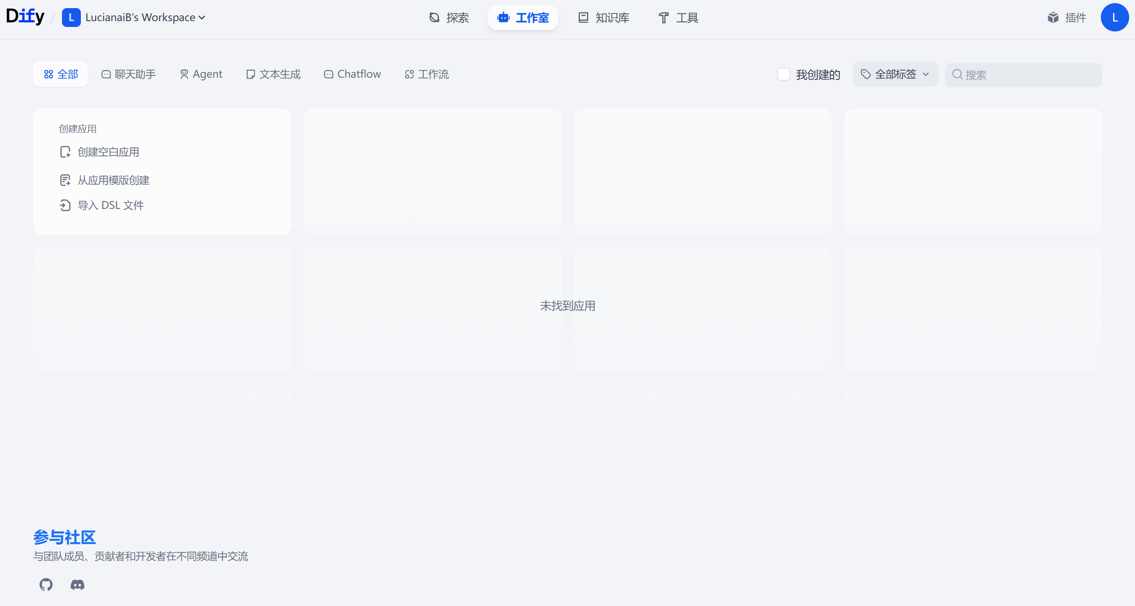1135x606 pixels.
Task: Select the 工作室 studio nav tab
Action: tap(523, 18)
